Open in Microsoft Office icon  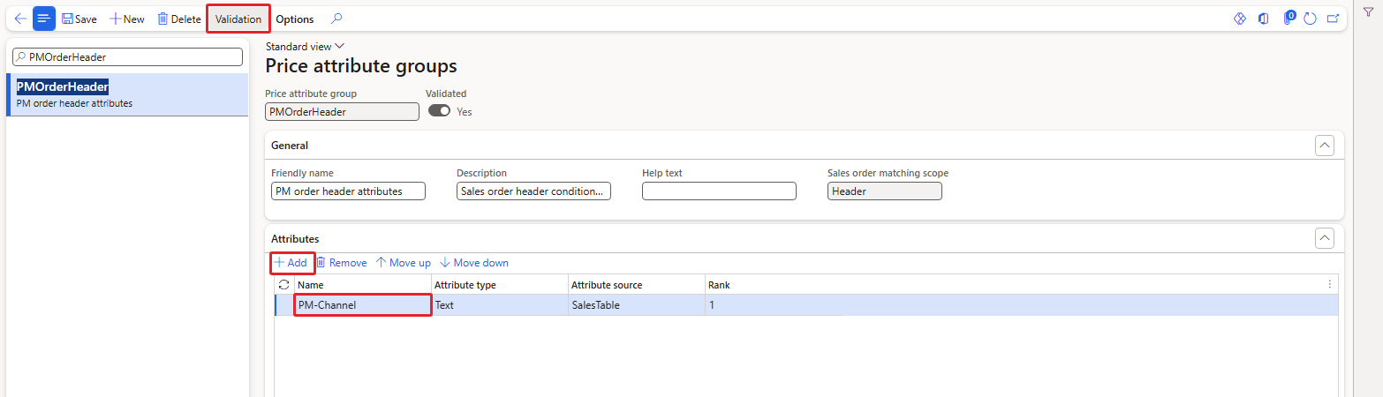[1264, 19]
